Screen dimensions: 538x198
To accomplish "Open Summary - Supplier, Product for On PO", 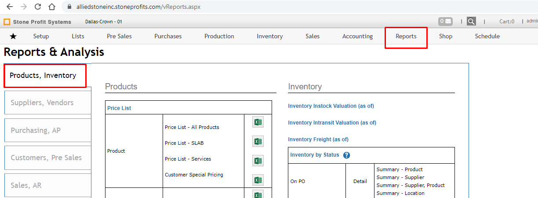I will coord(411,185).
